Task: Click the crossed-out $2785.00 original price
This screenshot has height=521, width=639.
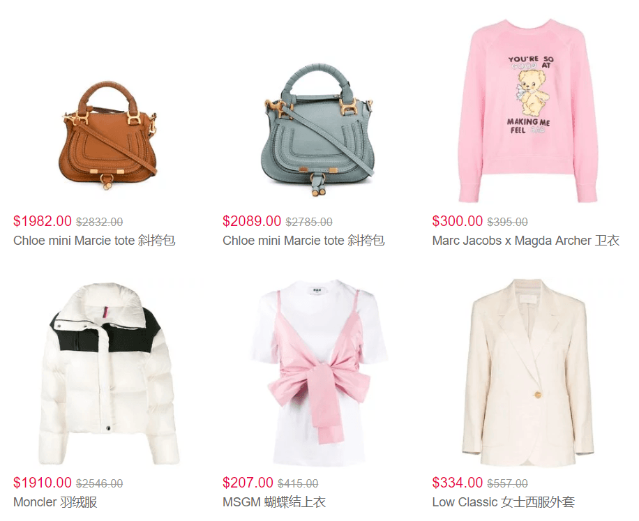Action: pos(309,222)
